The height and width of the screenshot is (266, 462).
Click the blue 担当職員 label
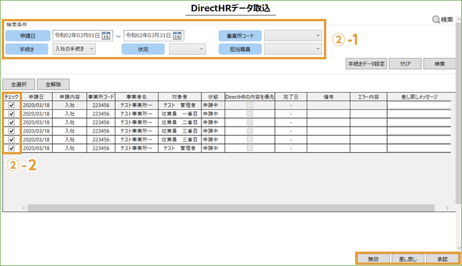[x=240, y=49]
